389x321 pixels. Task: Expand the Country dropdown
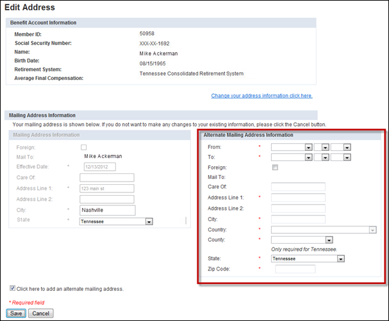pyautogui.click(x=324, y=230)
